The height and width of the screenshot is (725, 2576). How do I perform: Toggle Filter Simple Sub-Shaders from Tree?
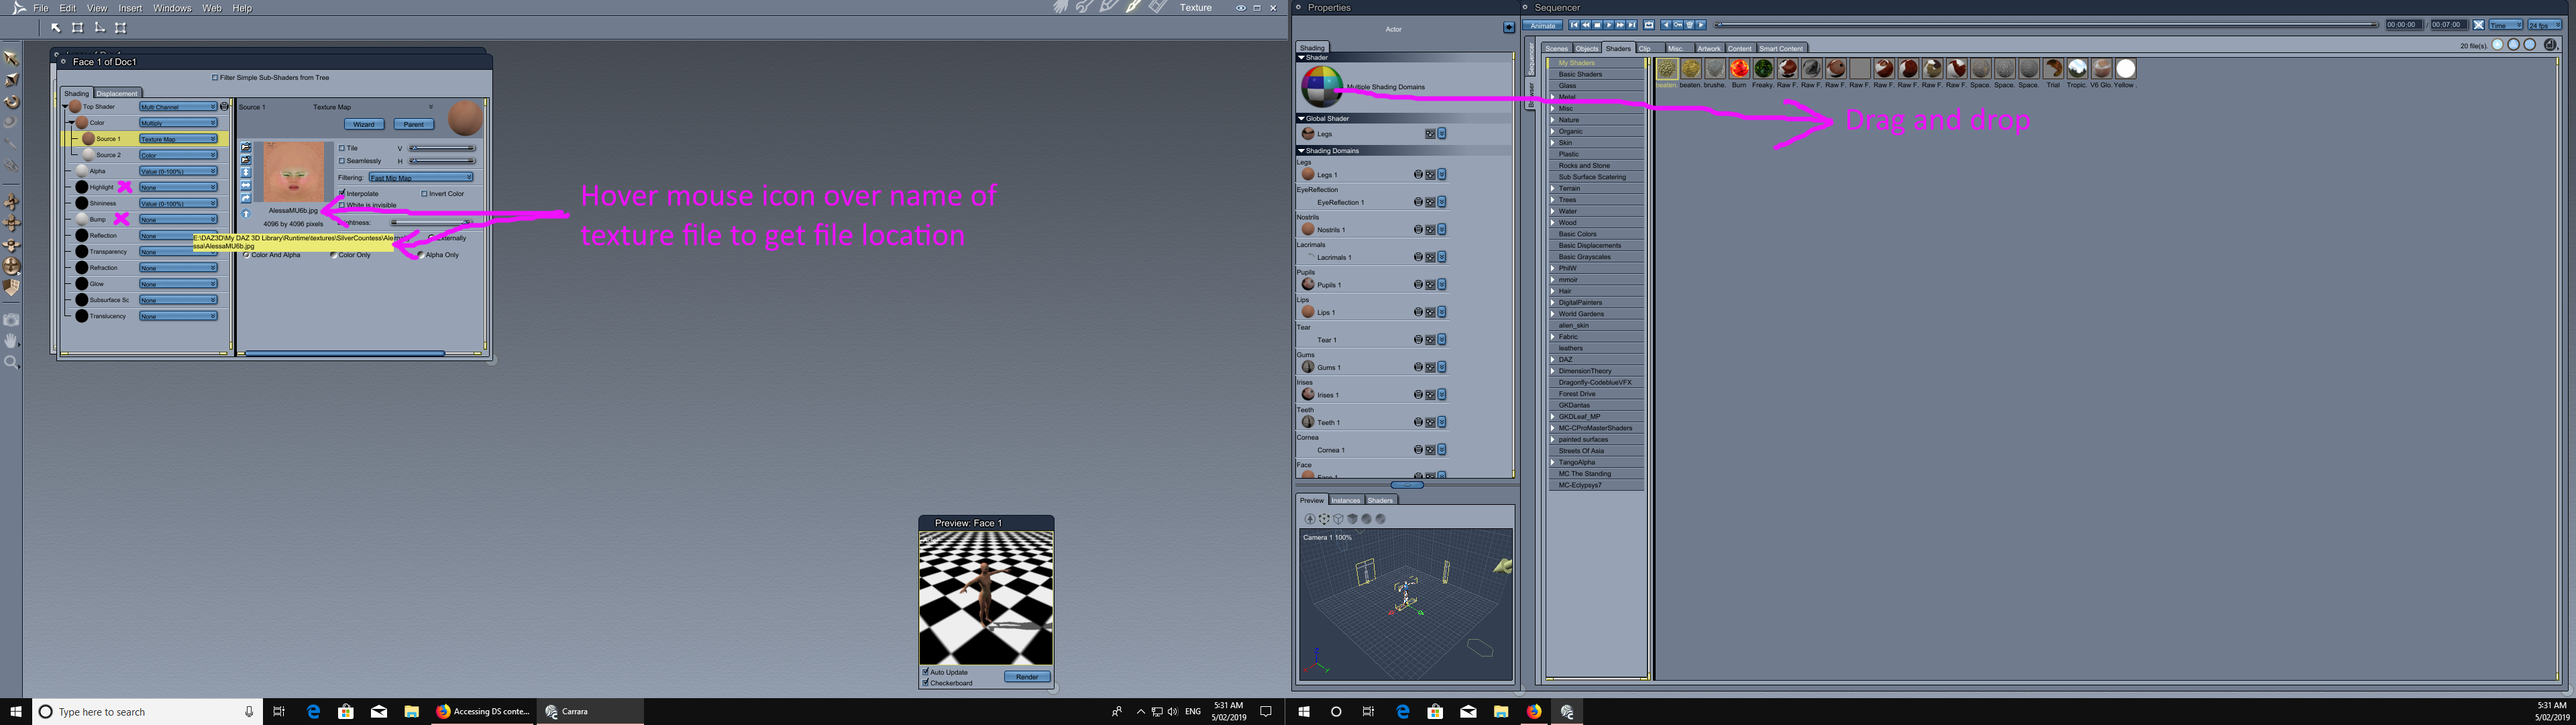coord(214,77)
